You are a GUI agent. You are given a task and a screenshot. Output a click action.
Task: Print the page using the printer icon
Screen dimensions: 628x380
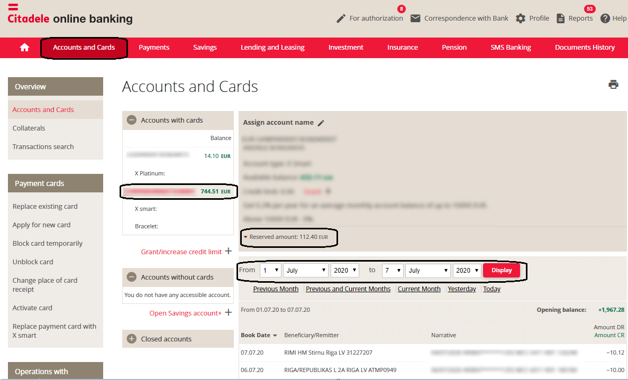pos(613,85)
